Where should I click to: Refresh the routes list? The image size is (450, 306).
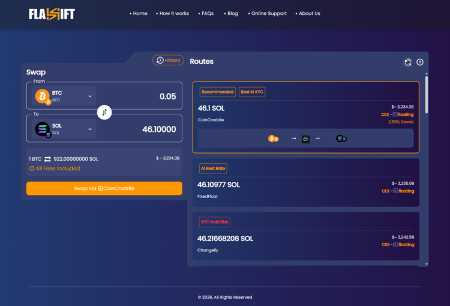(x=408, y=62)
